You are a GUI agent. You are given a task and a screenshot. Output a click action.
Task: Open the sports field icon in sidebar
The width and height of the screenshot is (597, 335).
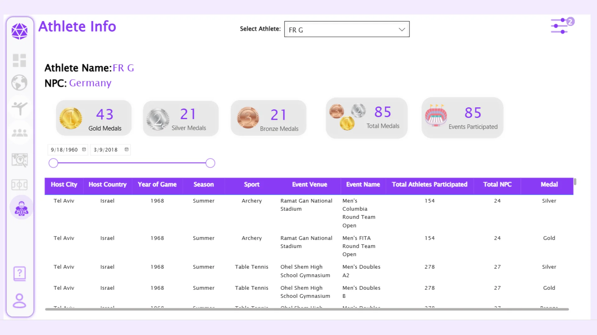[19, 185]
